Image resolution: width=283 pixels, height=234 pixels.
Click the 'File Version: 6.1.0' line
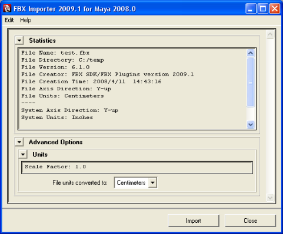click(55, 67)
